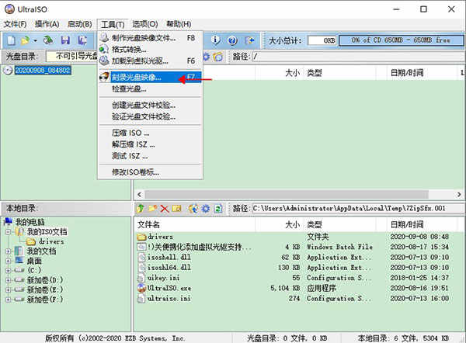466x343 pixels.
Task: Click the horizontal scrollbar's right arrow
Action: [x=459, y=195]
